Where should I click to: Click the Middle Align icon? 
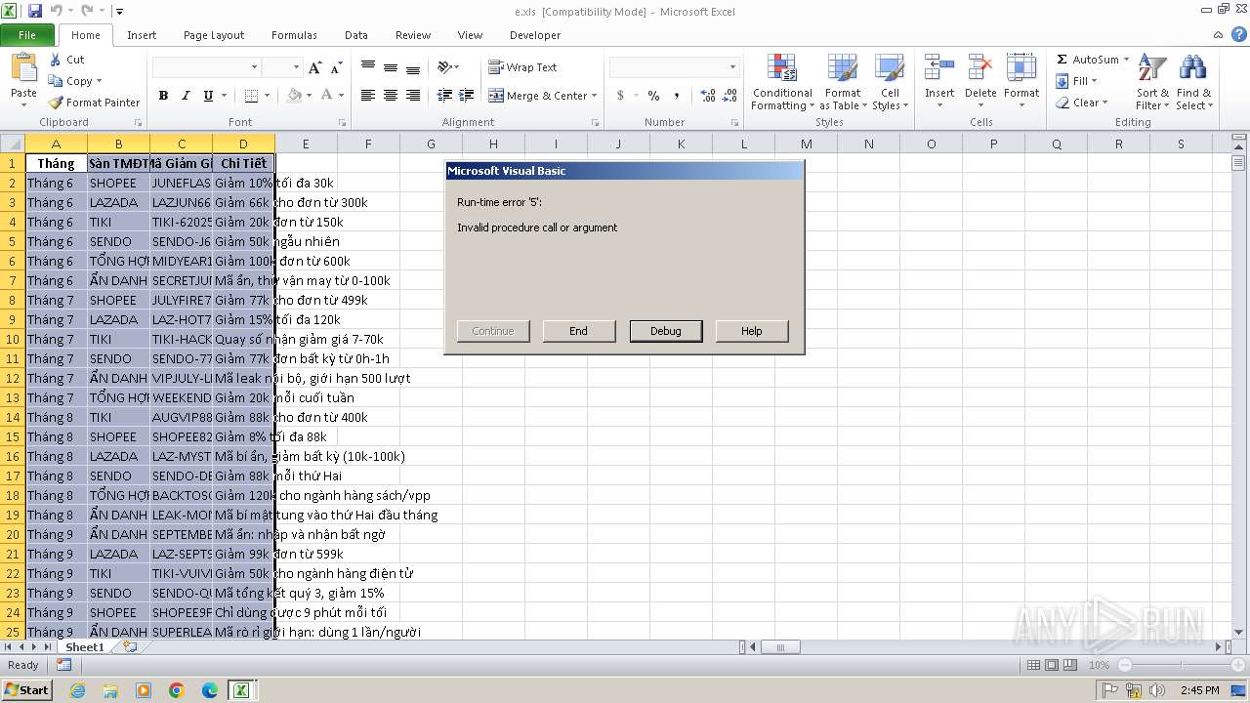coord(391,67)
